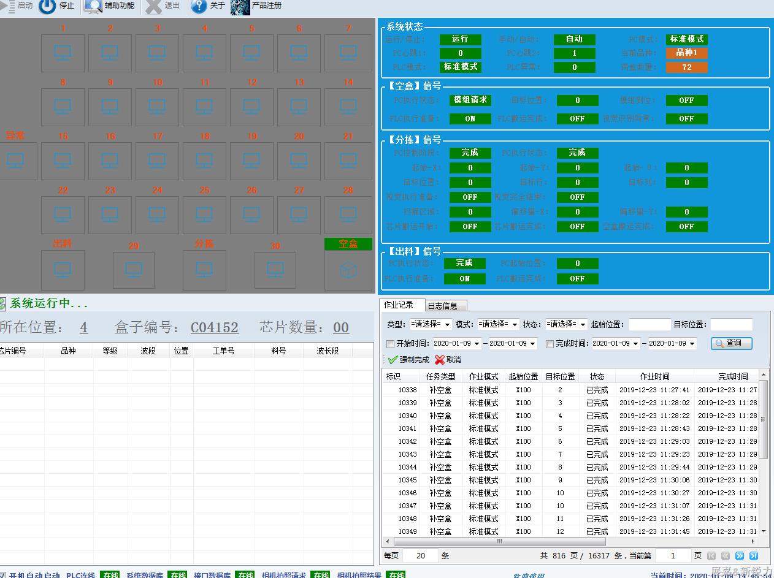This screenshot has width=774, height=578.
Task: Enable the 开始时间 start time checkbox
Action: coord(391,344)
